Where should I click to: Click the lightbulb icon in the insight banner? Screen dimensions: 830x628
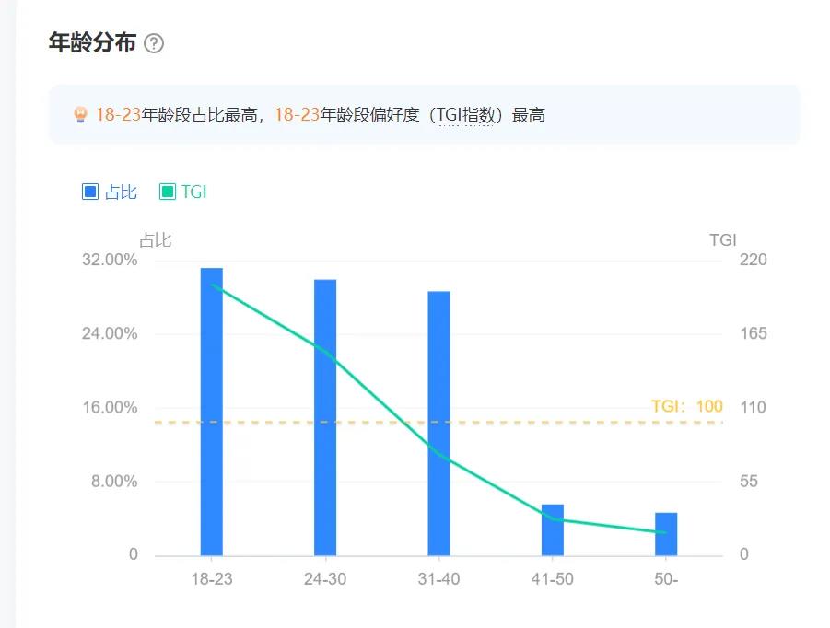pyautogui.click(x=78, y=114)
